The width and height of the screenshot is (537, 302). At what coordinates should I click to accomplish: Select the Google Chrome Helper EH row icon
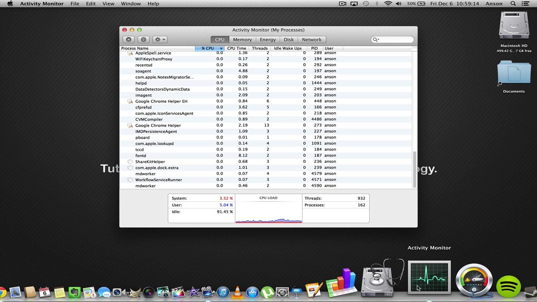(130, 101)
